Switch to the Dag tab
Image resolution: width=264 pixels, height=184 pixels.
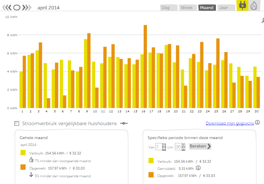point(168,8)
